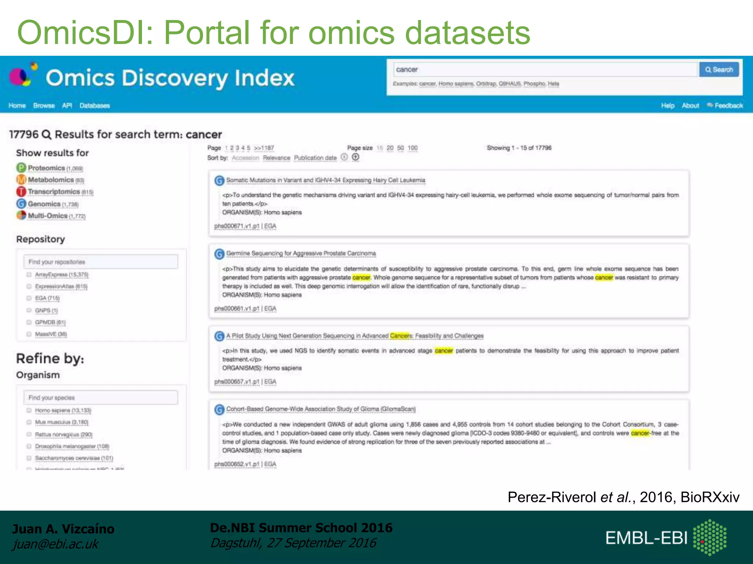Open the Help menu item
Screen dimensions: 753x564
(668, 106)
